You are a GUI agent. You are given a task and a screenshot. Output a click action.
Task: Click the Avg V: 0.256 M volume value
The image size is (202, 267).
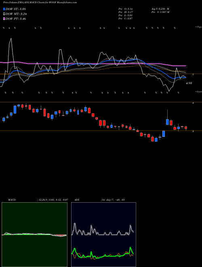160,9
